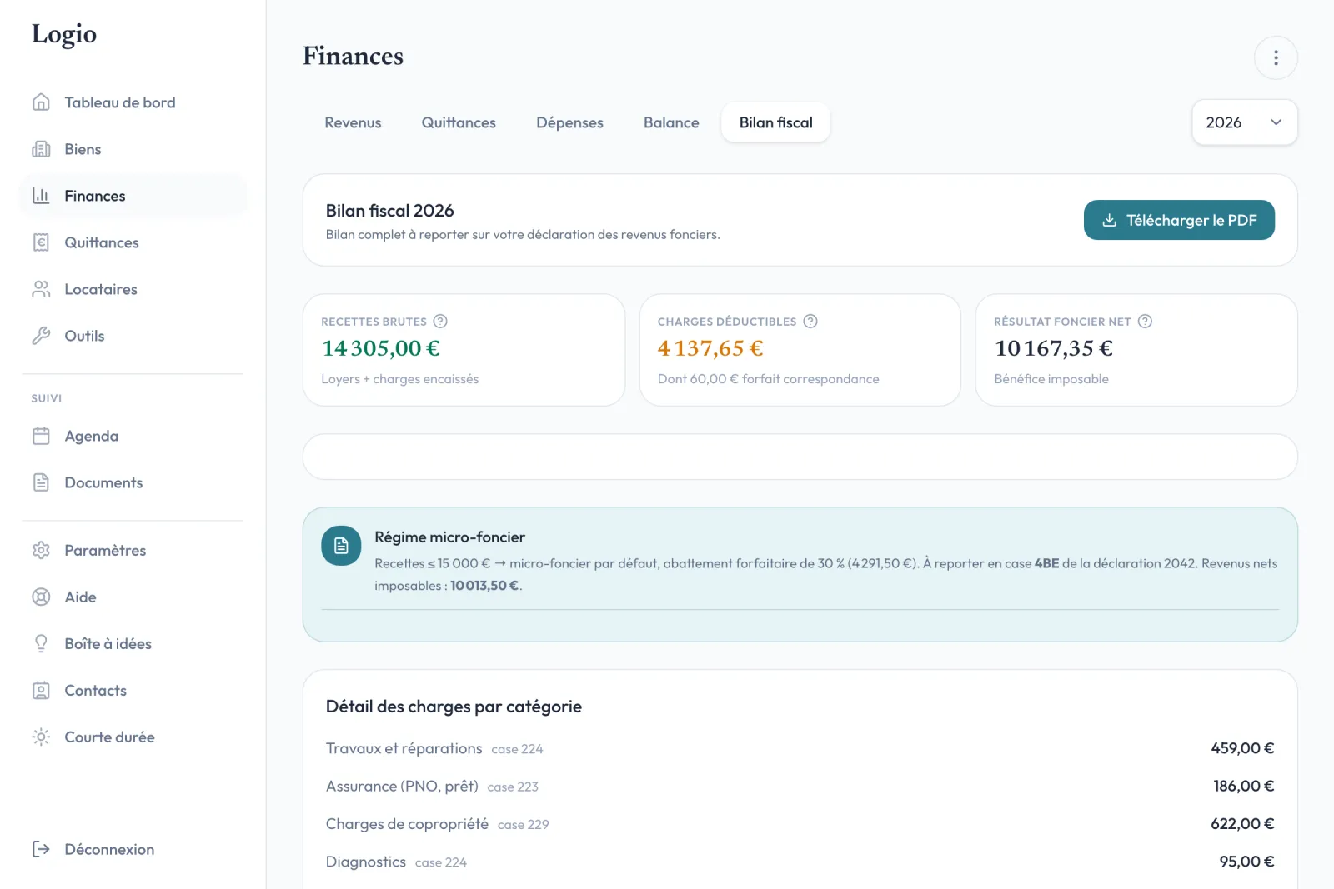Click help icon next to Recettes brutes
1334x889 pixels.
click(440, 321)
